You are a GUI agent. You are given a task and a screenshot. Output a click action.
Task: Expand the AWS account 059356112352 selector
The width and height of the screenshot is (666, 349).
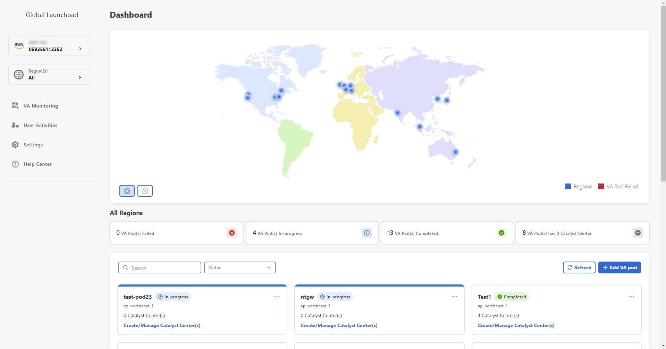coord(50,46)
